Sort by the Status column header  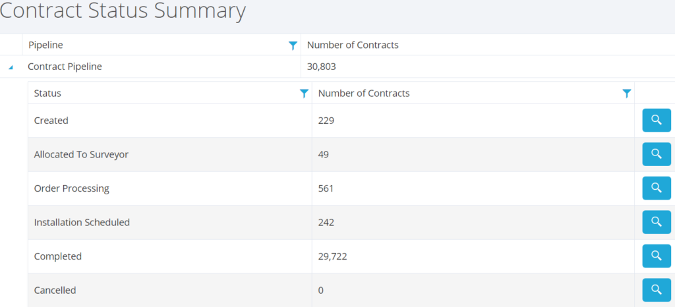pyautogui.click(x=47, y=94)
